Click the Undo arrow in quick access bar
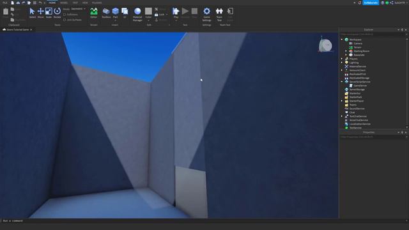Image resolution: width=409 pixels, height=230 pixels. click(x=40, y=3)
